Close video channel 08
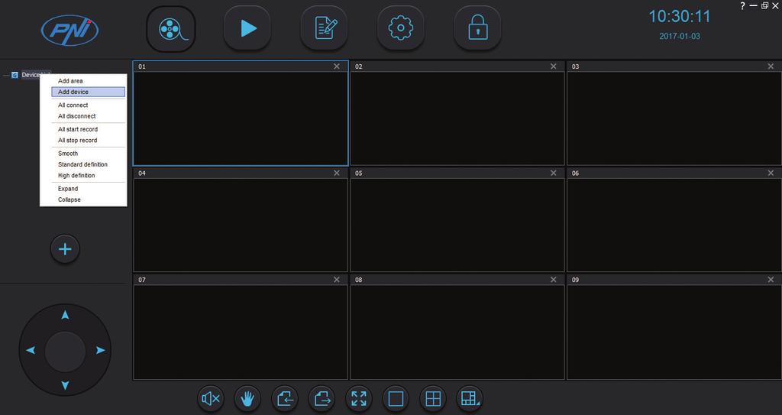 553,280
